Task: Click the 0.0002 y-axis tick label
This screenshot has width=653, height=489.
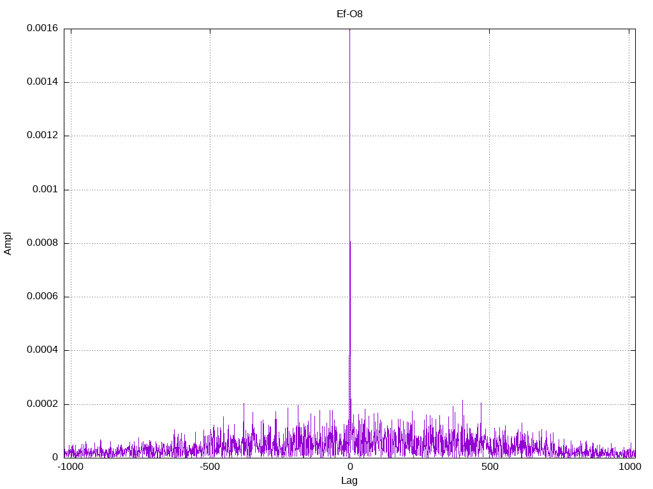Action: (x=43, y=404)
